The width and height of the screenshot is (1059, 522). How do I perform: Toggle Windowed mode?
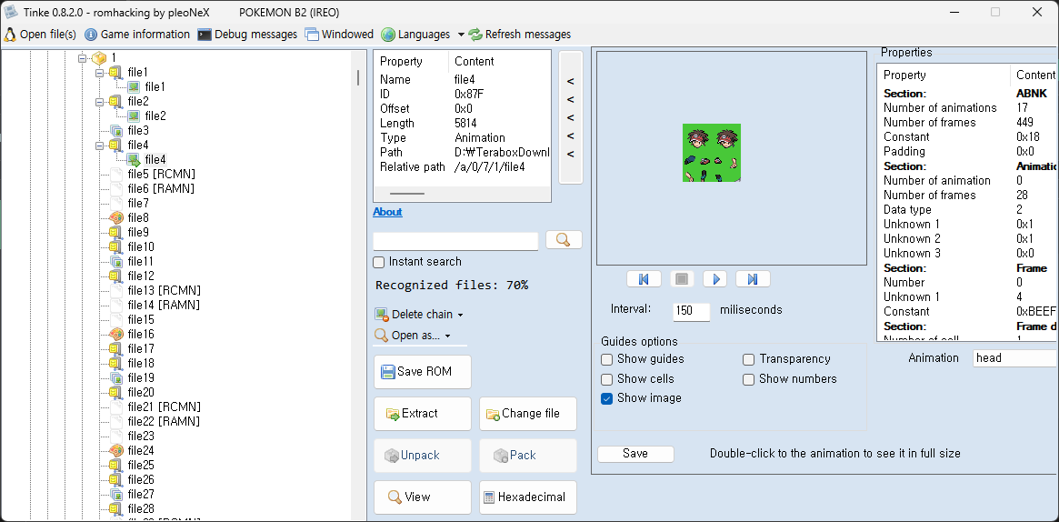[338, 34]
